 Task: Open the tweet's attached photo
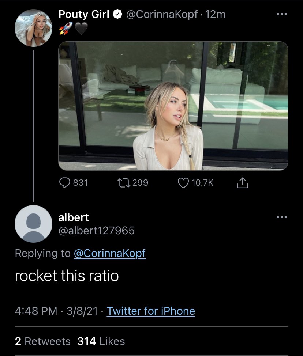pos(173,106)
